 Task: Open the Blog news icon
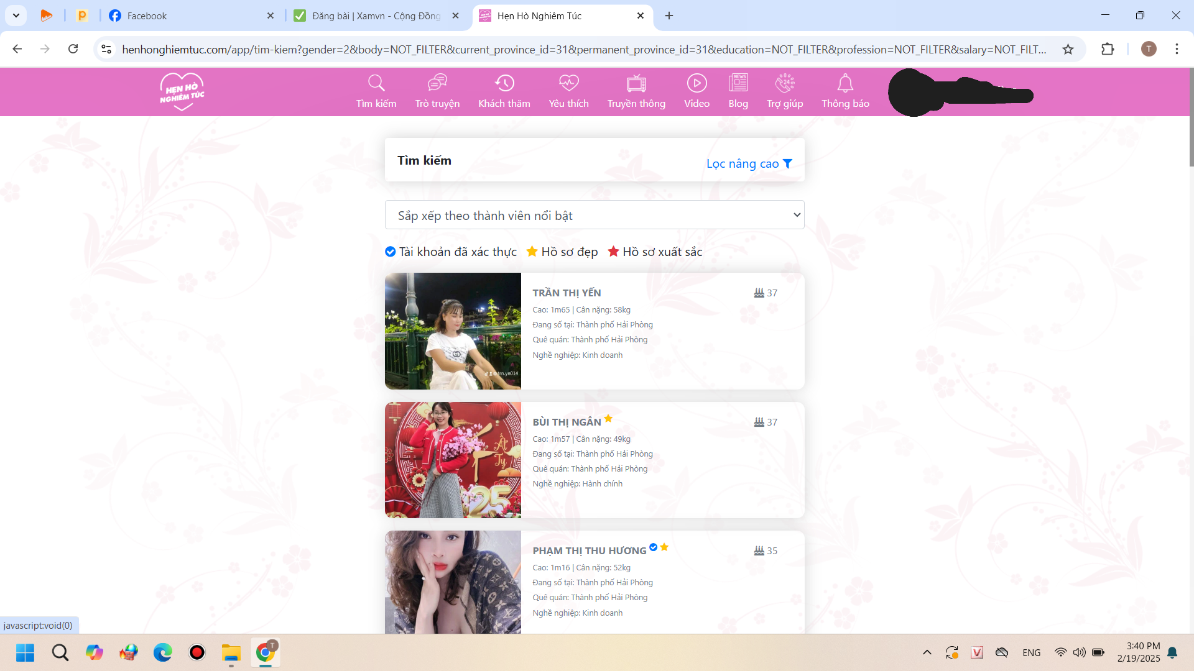tap(738, 83)
